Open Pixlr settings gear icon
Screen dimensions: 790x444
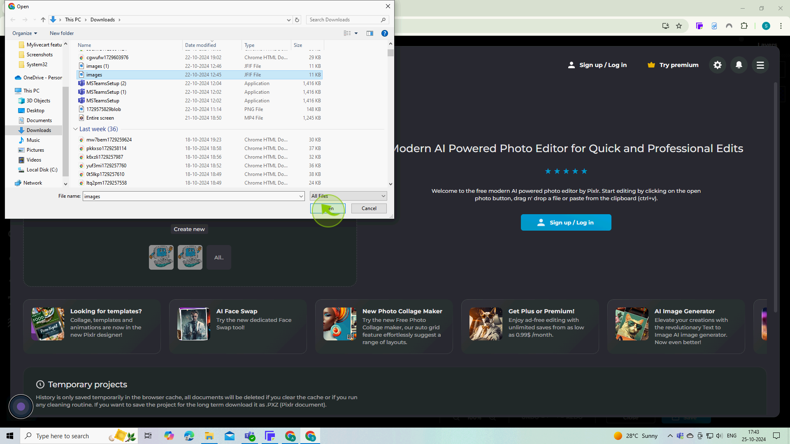coord(718,65)
